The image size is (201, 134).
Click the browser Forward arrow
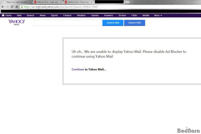(x=7, y=7)
